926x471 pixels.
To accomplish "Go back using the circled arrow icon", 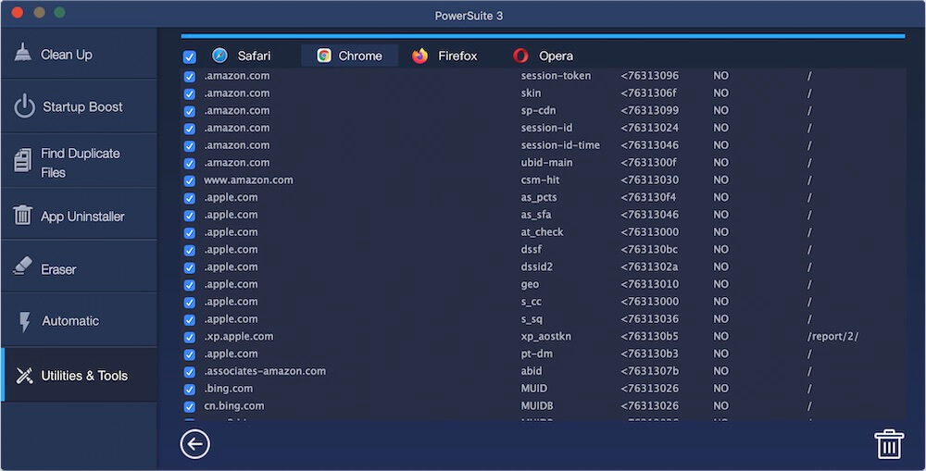I will click(194, 444).
